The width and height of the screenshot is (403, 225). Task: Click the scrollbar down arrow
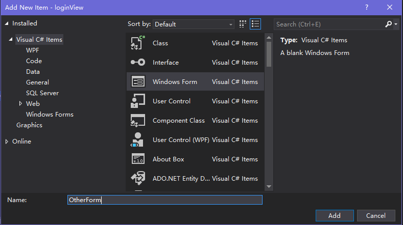269,186
